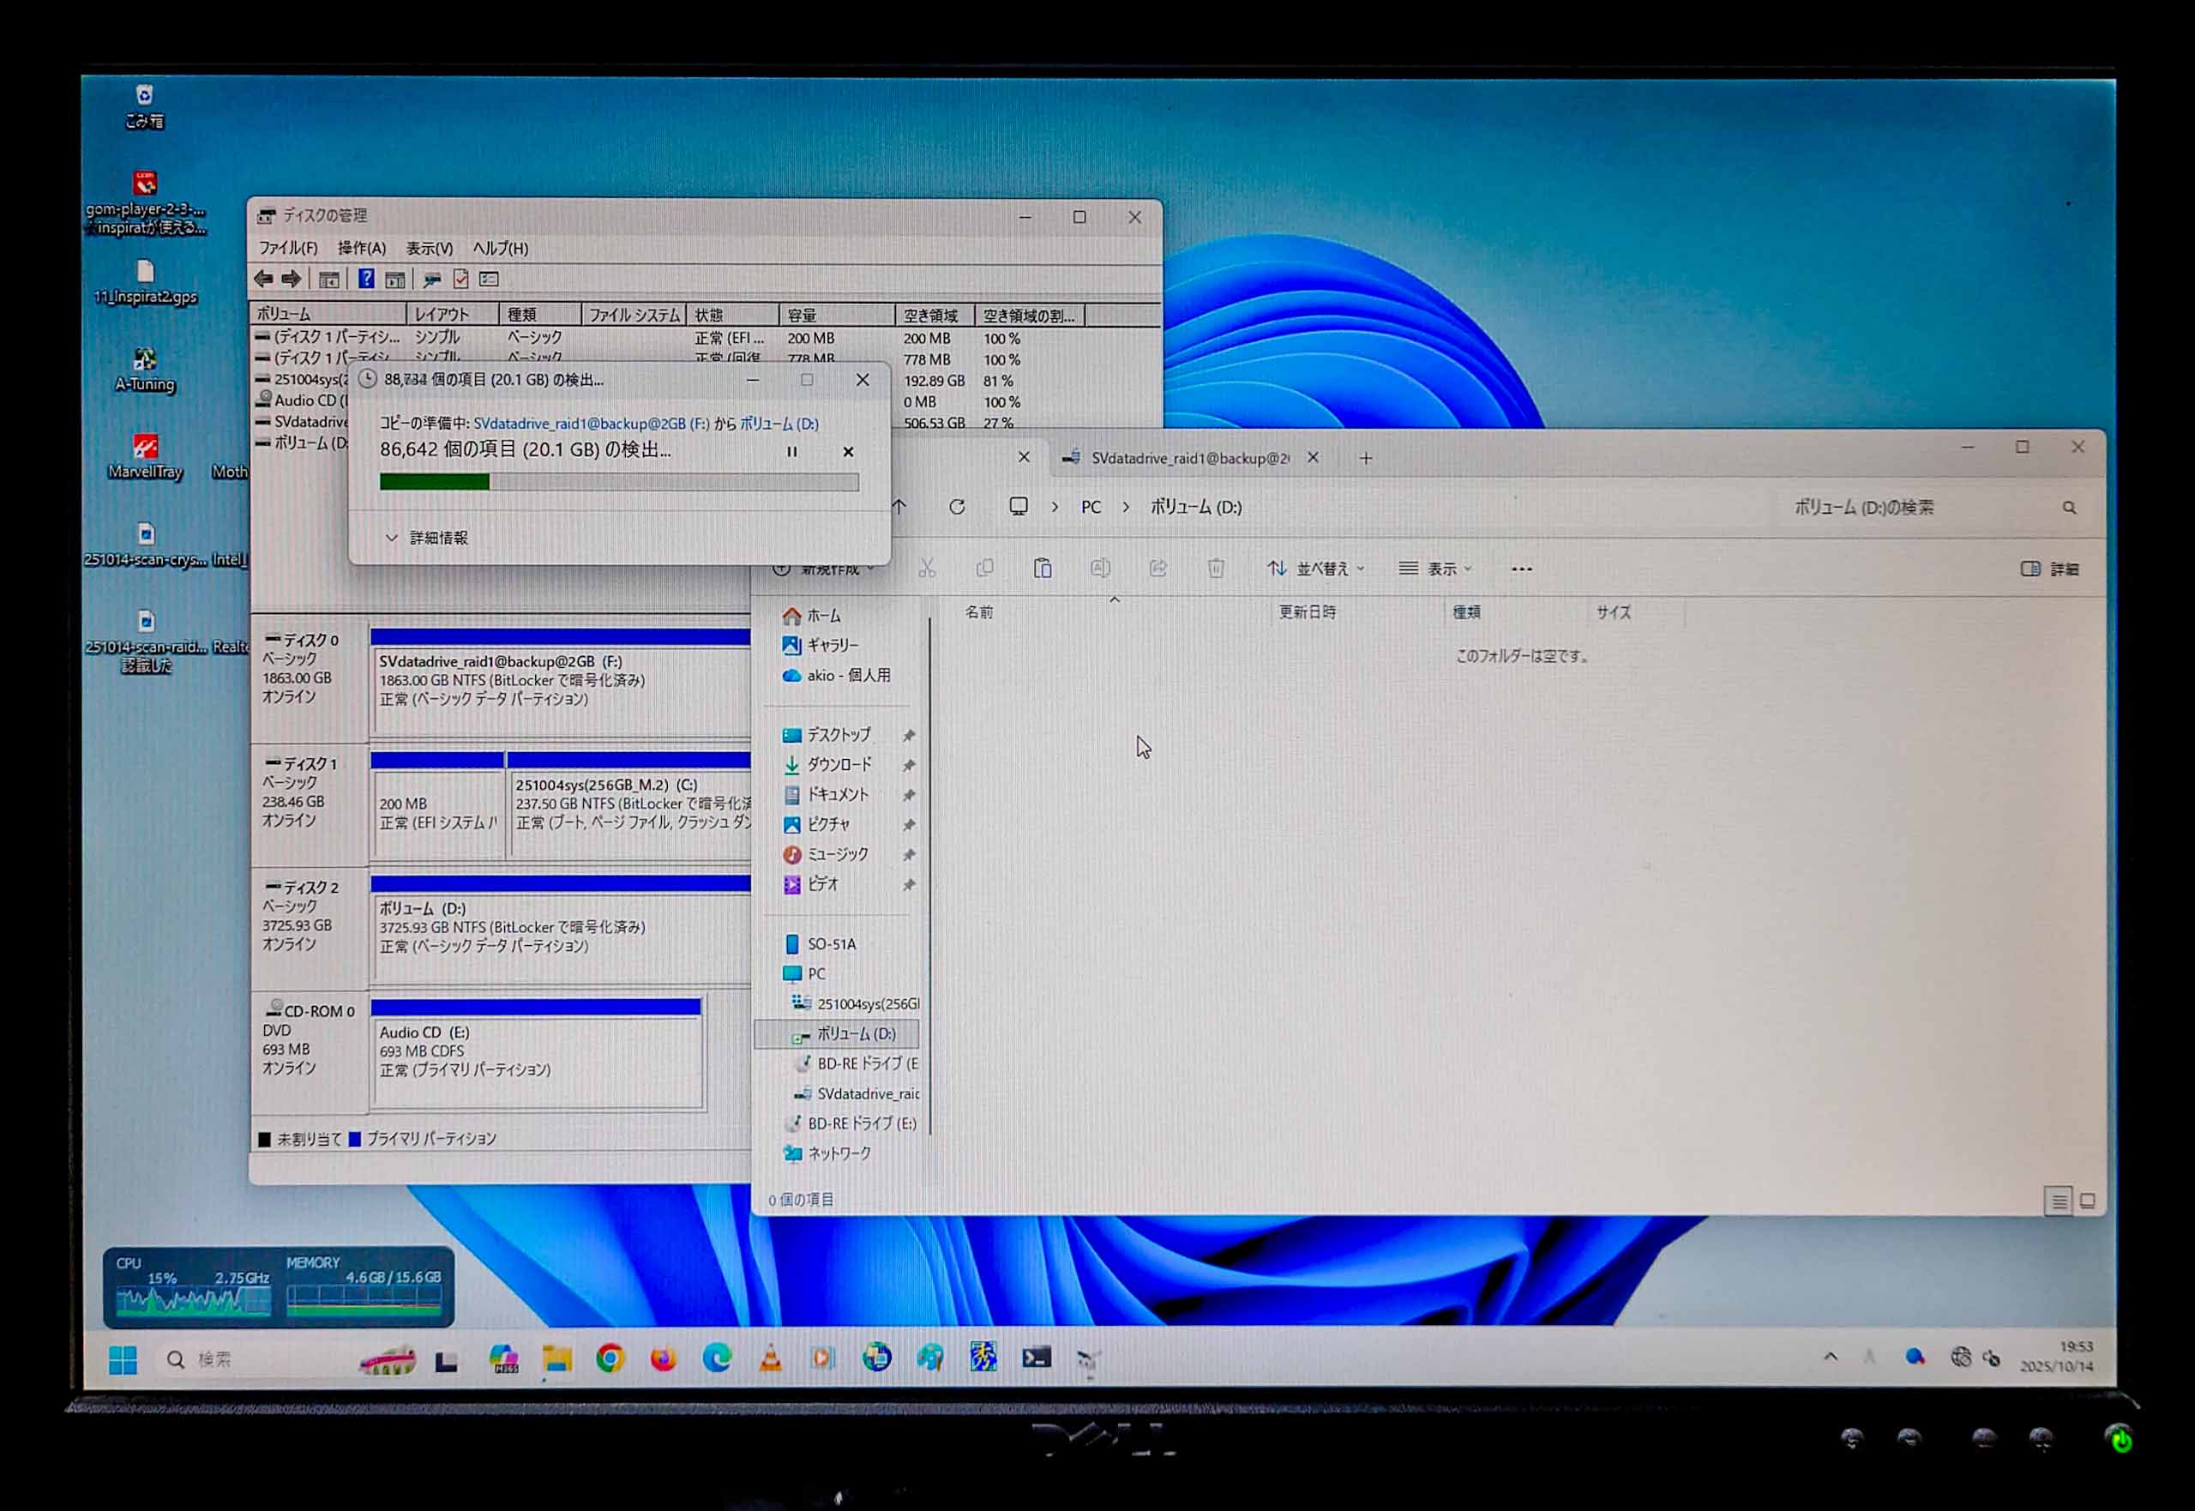Select the Cut icon in Explorer toolbar
2195x1511 pixels.
(928, 568)
